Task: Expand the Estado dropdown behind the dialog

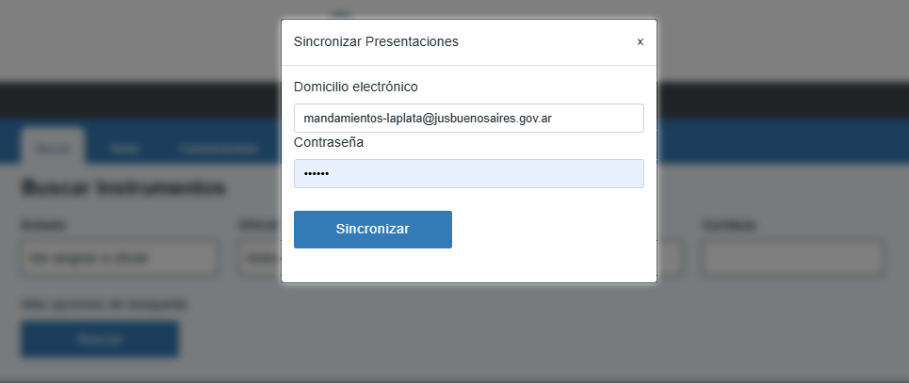Action: [x=120, y=258]
